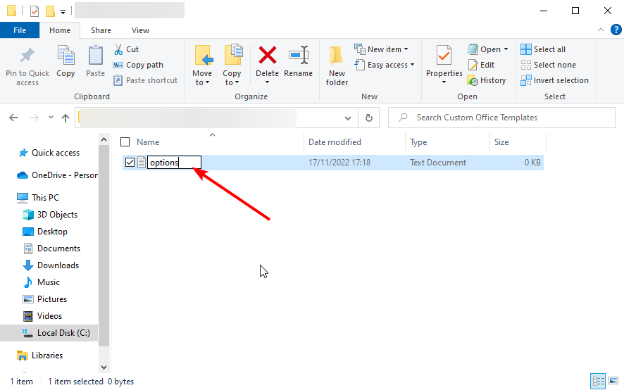Screen dimensions: 624x390
Task: Click navigation pane scroll up arrow
Action: (104, 139)
